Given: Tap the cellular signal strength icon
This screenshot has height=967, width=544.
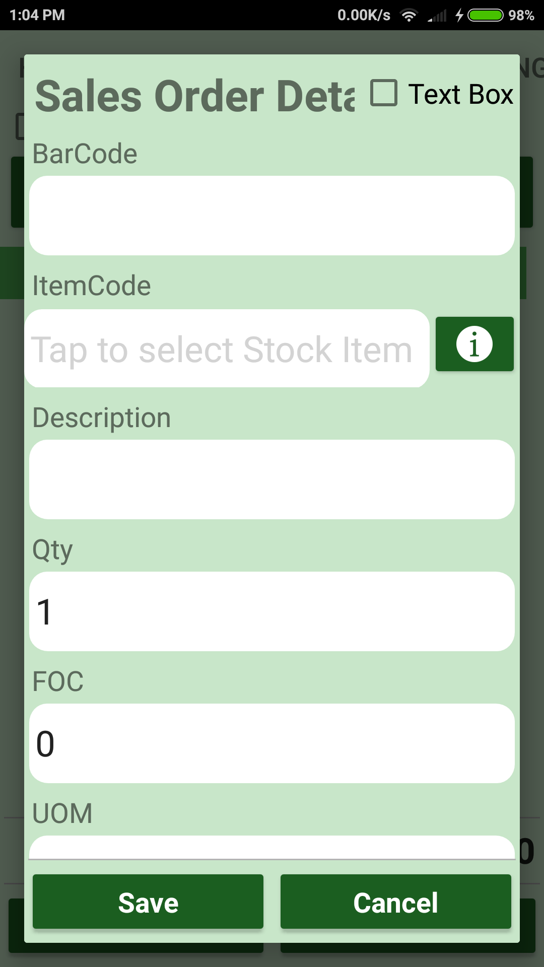Looking at the screenshot, I should pos(437,16).
